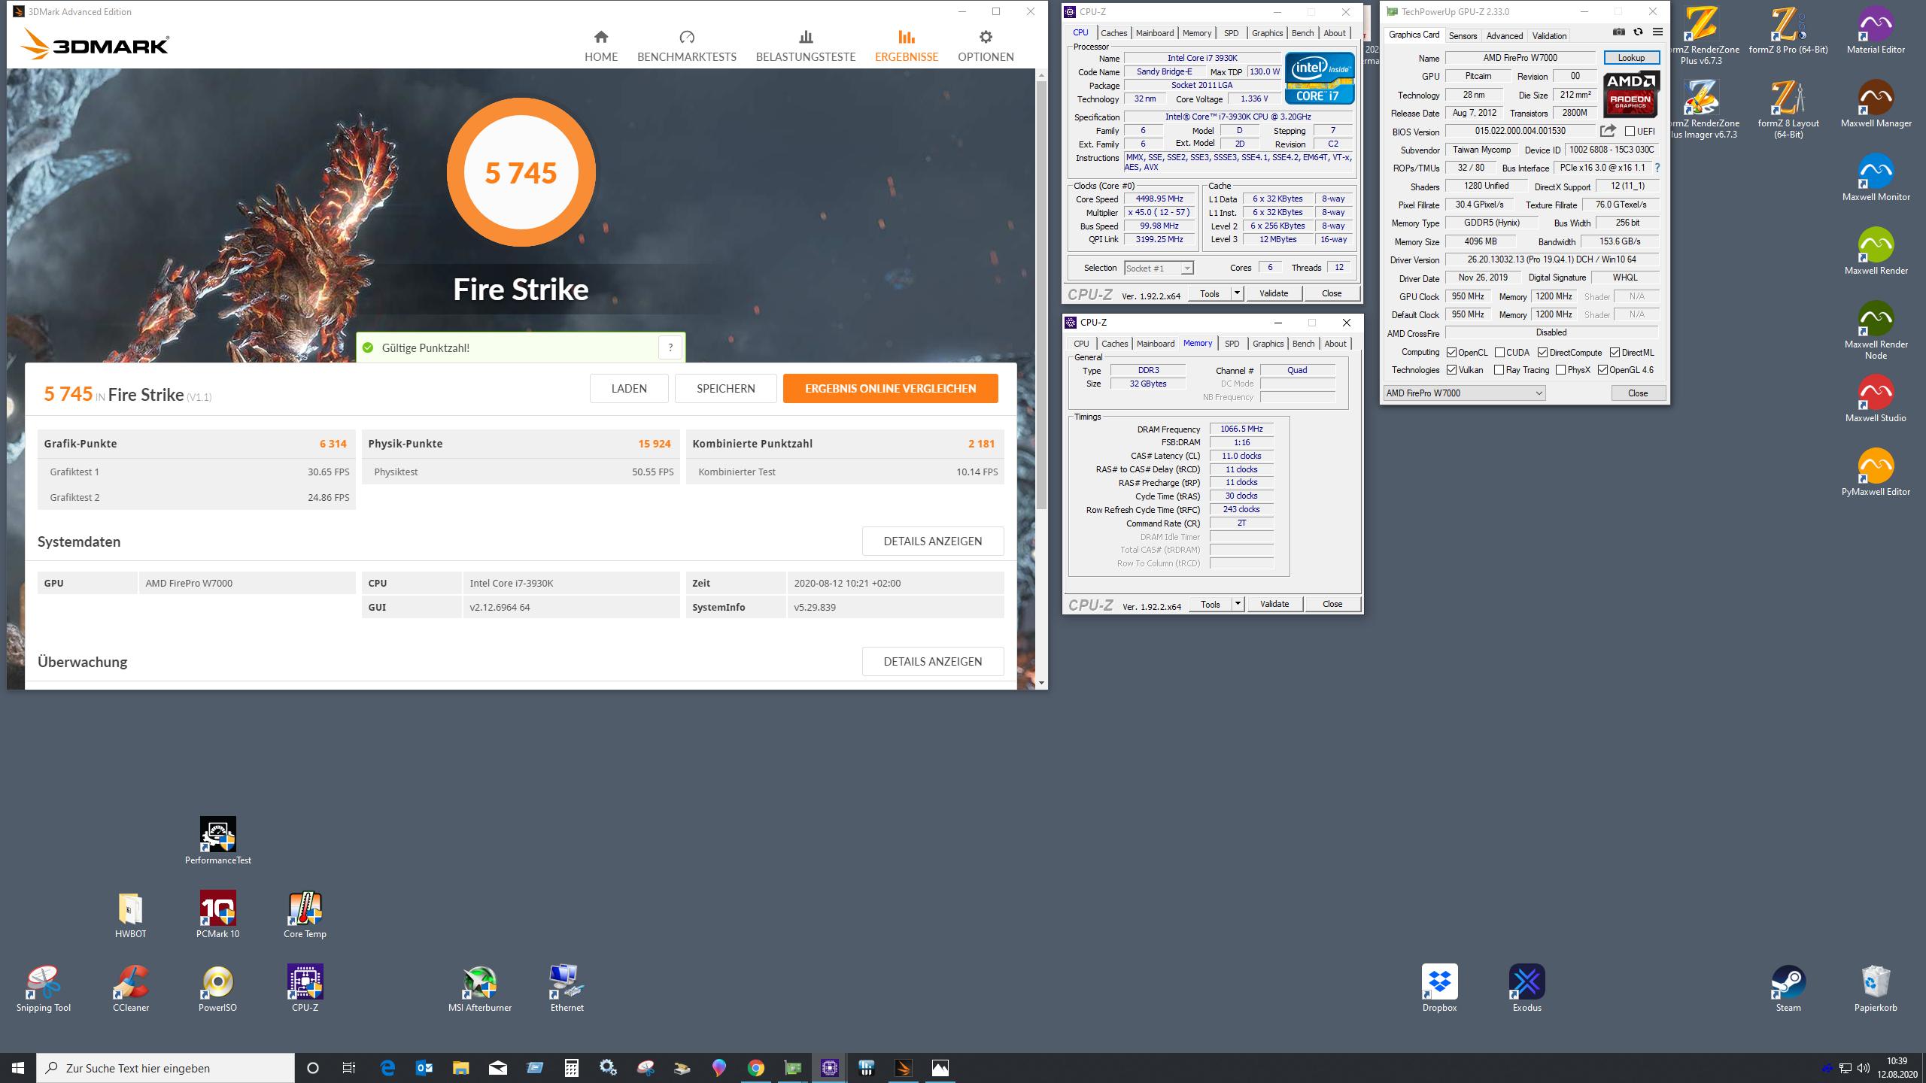Select the SPD tab in lower CPU-Z

click(x=1232, y=344)
